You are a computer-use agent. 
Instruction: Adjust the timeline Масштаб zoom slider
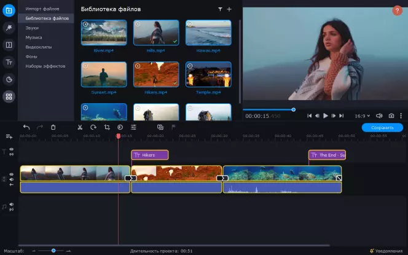click(x=53, y=251)
